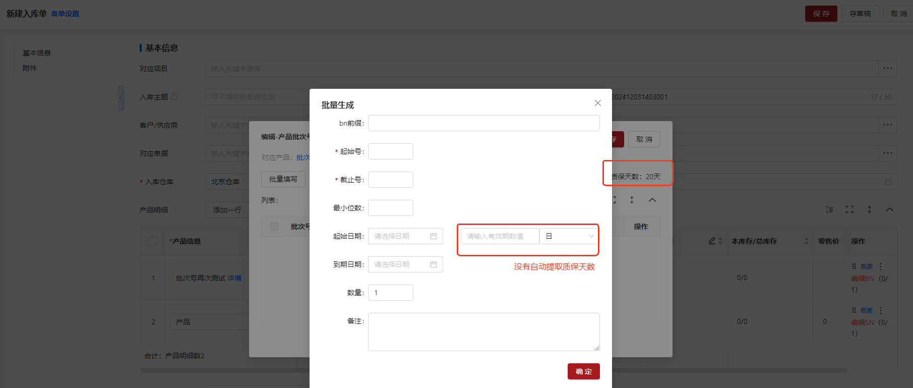
Task: Click the 确定 button
Action: pyautogui.click(x=583, y=371)
